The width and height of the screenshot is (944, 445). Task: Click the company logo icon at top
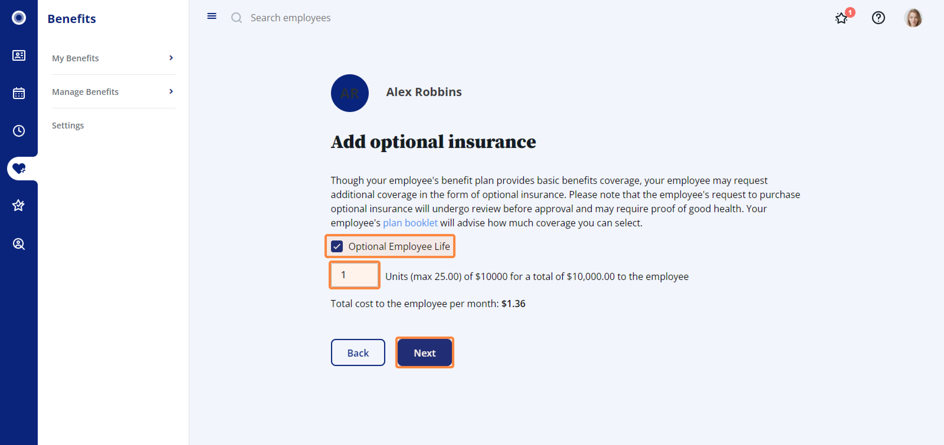coord(19,18)
